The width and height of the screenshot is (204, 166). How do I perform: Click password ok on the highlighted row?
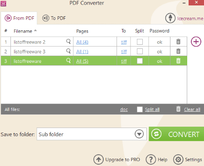[160, 62]
